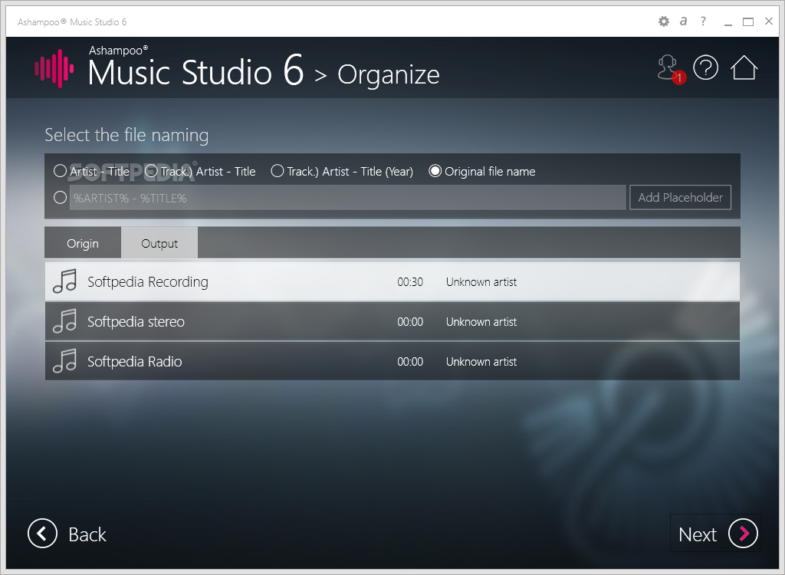Select the 'Softpedia Radio' track name
Viewport: 785px width, 575px height.
(135, 362)
